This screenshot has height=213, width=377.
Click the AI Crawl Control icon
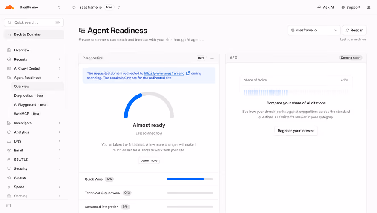[9, 68]
